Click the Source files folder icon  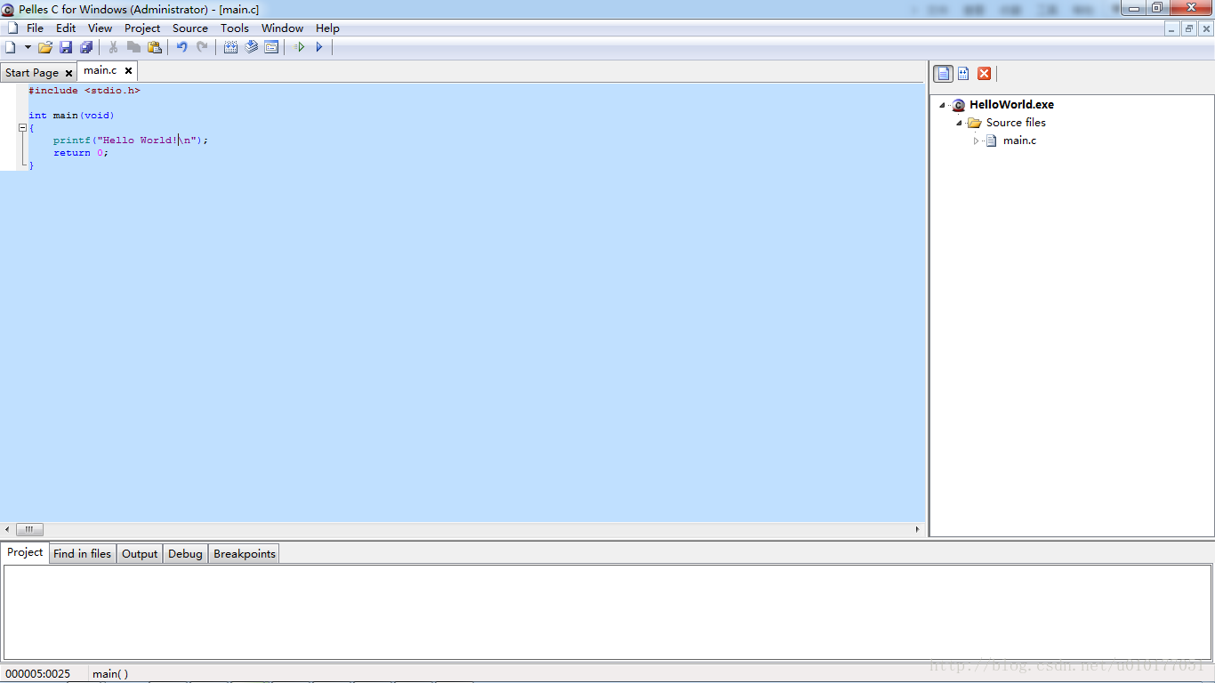pyautogui.click(x=975, y=123)
